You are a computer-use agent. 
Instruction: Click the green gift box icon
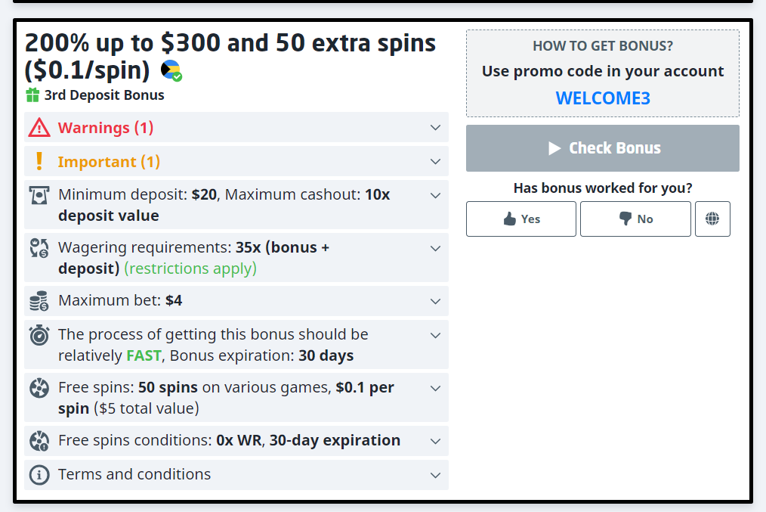tap(32, 95)
